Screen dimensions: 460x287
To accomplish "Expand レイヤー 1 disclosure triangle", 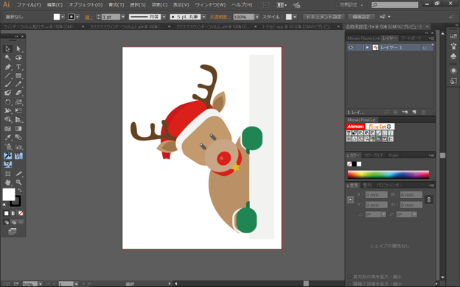I will point(367,47).
